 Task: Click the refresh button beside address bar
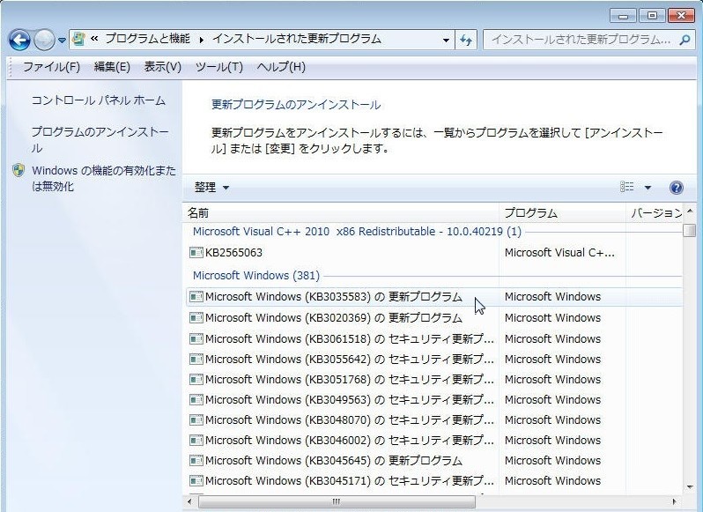point(466,40)
